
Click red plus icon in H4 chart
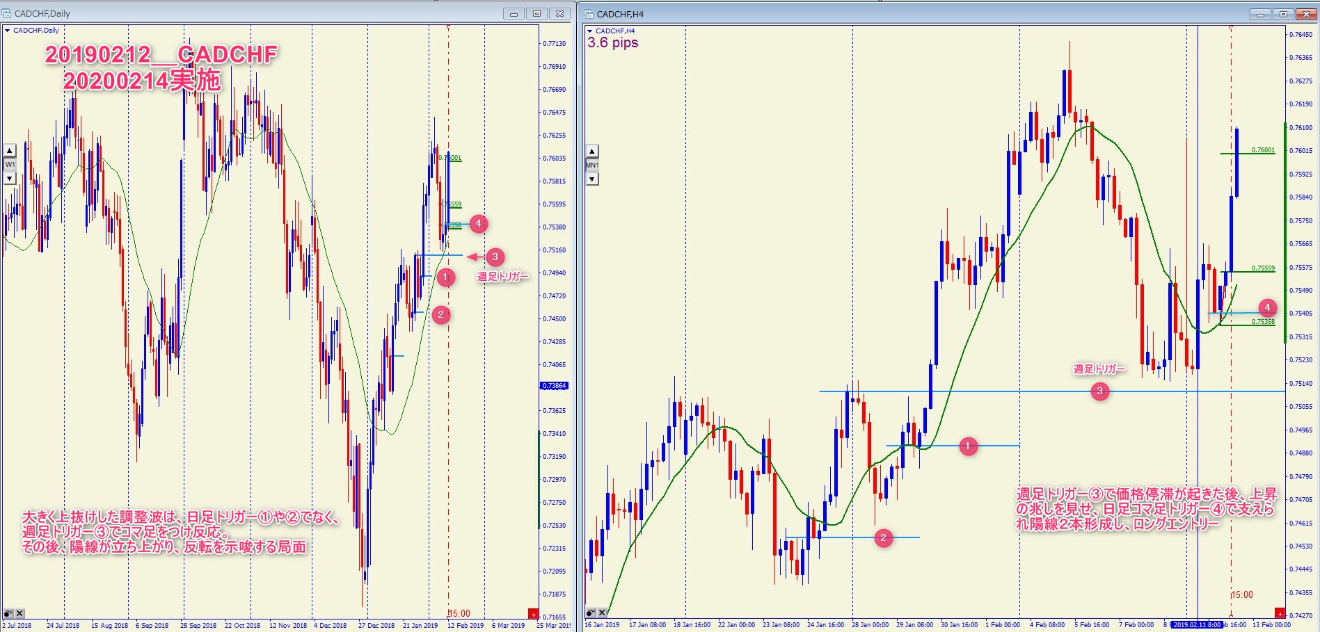coord(1279,613)
